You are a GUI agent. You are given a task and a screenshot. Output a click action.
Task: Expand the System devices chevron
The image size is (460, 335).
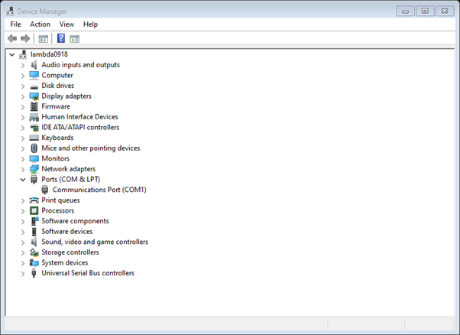click(x=23, y=263)
